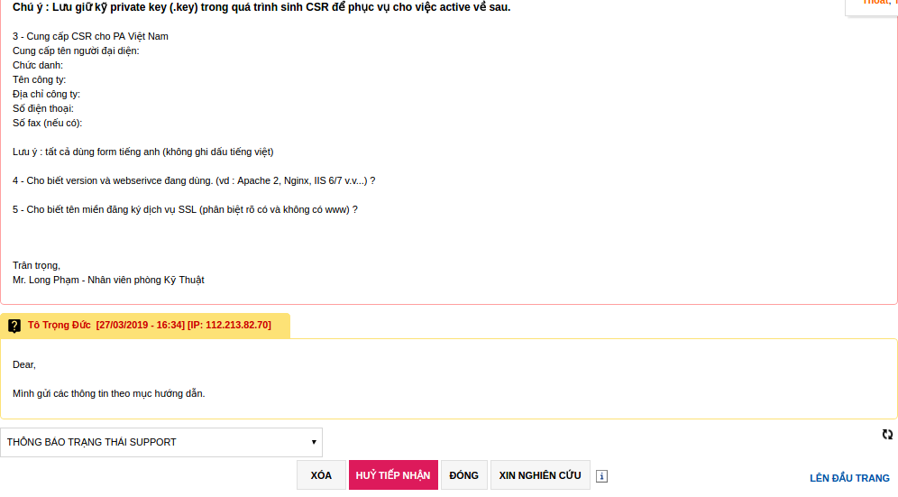Click the SSL domain name question line

tap(185, 209)
